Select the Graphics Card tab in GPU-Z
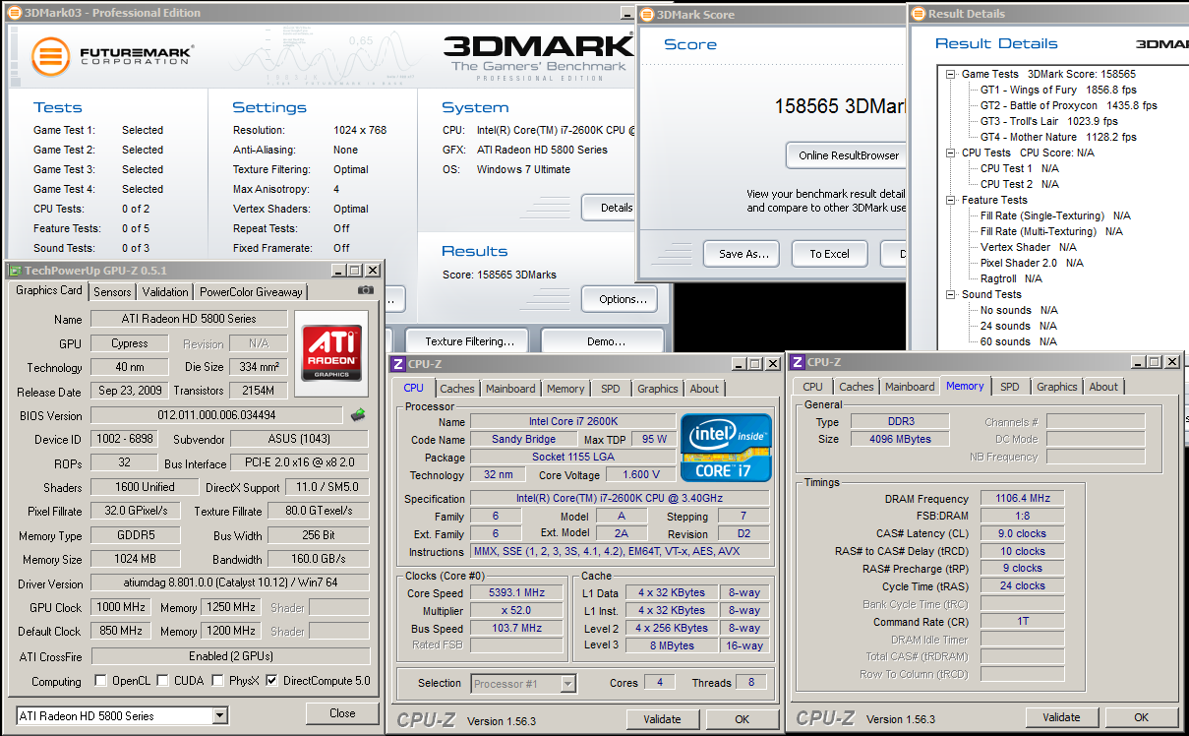This screenshot has height=736, width=1189. click(49, 290)
